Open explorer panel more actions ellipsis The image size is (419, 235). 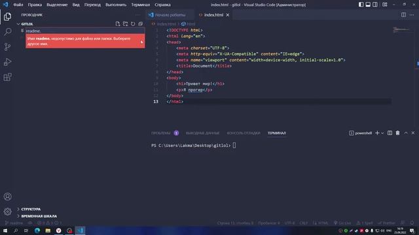(x=138, y=15)
